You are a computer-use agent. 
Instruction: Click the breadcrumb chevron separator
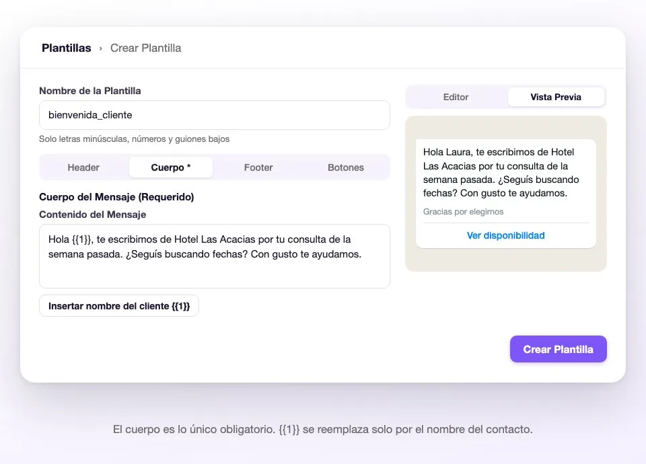point(100,48)
